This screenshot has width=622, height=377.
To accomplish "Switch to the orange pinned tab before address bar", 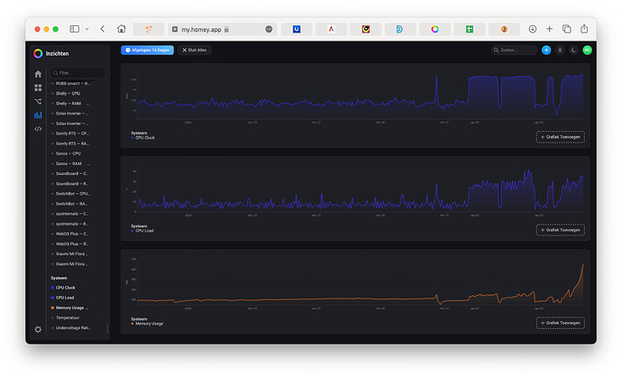I will click(149, 29).
